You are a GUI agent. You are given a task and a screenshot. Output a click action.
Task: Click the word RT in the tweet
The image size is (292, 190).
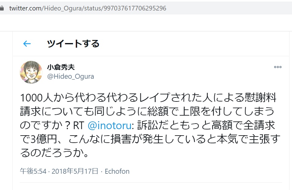(x=79, y=125)
